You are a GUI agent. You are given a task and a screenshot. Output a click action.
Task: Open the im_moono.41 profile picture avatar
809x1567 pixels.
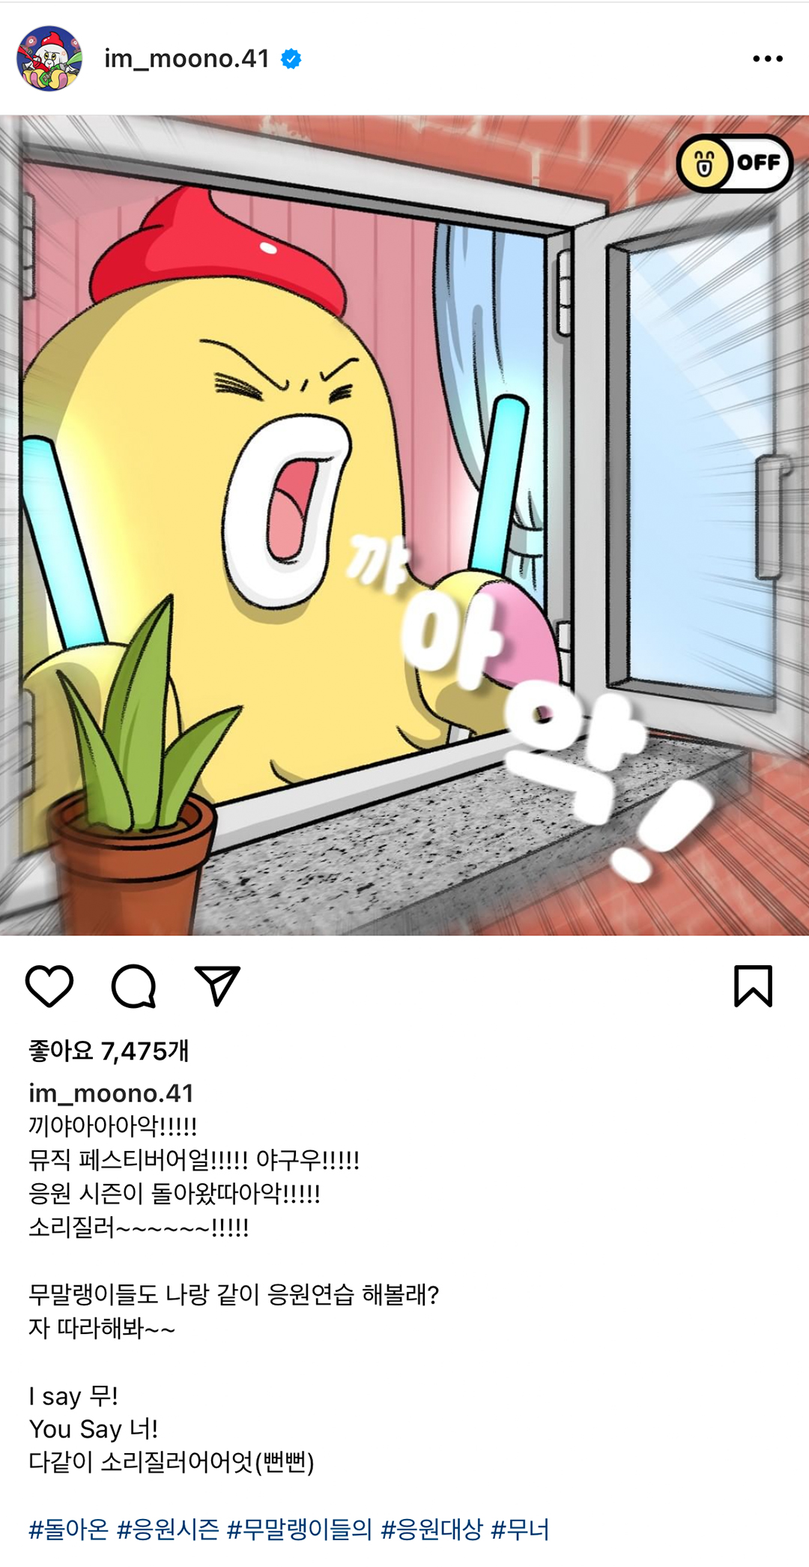pyautogui.click(x=49, y=58)
